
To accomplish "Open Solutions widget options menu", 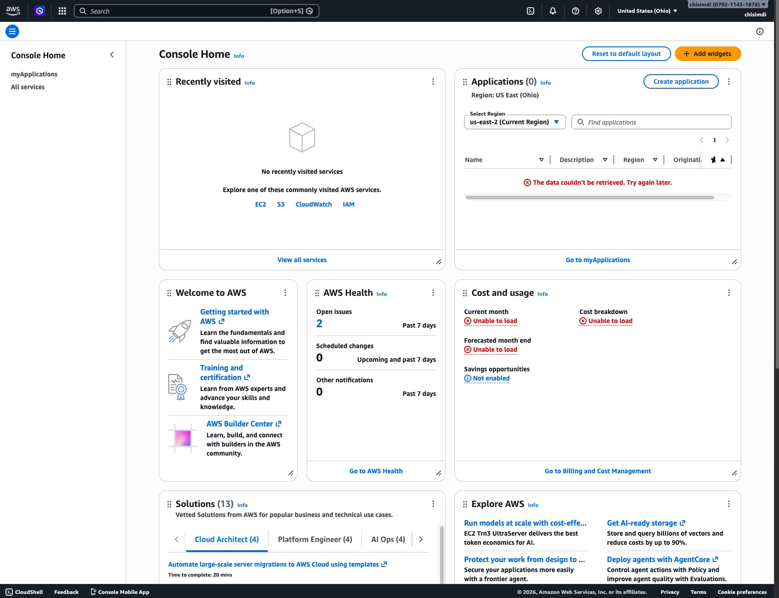I will coord(433,504).
